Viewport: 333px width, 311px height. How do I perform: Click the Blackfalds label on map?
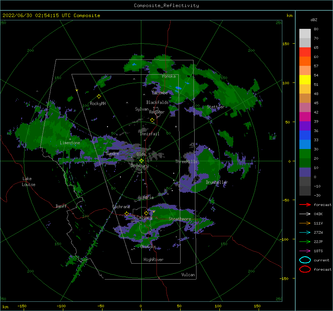pos(157,102)
